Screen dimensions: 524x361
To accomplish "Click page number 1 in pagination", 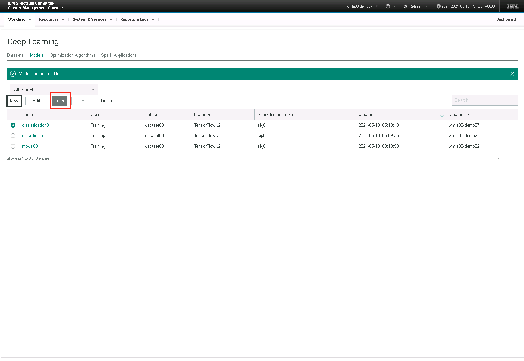I will point(507,159).
